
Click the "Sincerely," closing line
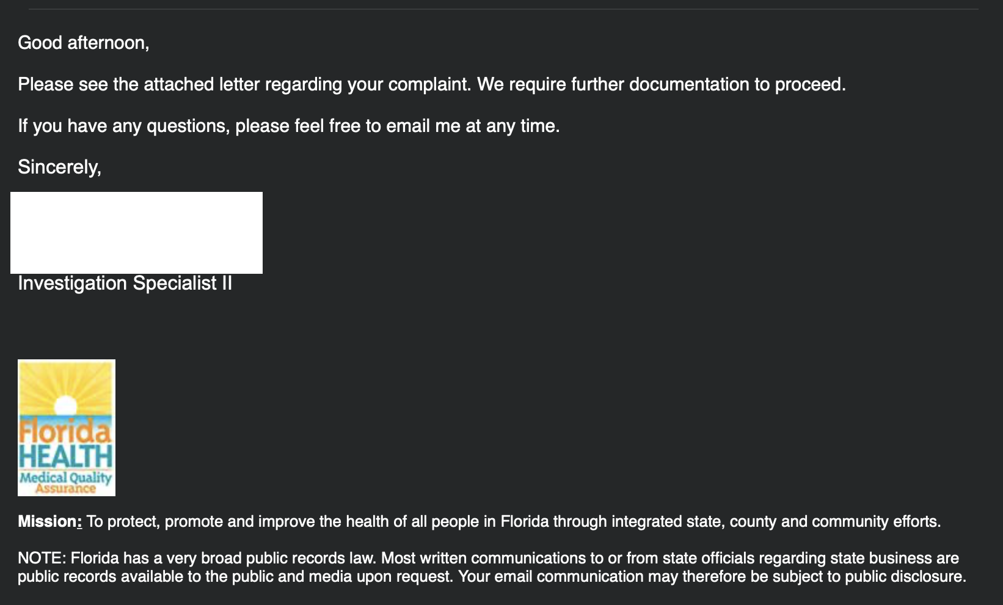59,167
